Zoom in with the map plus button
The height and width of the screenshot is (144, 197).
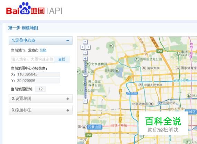pyautogui.click(x=85, y=58)
